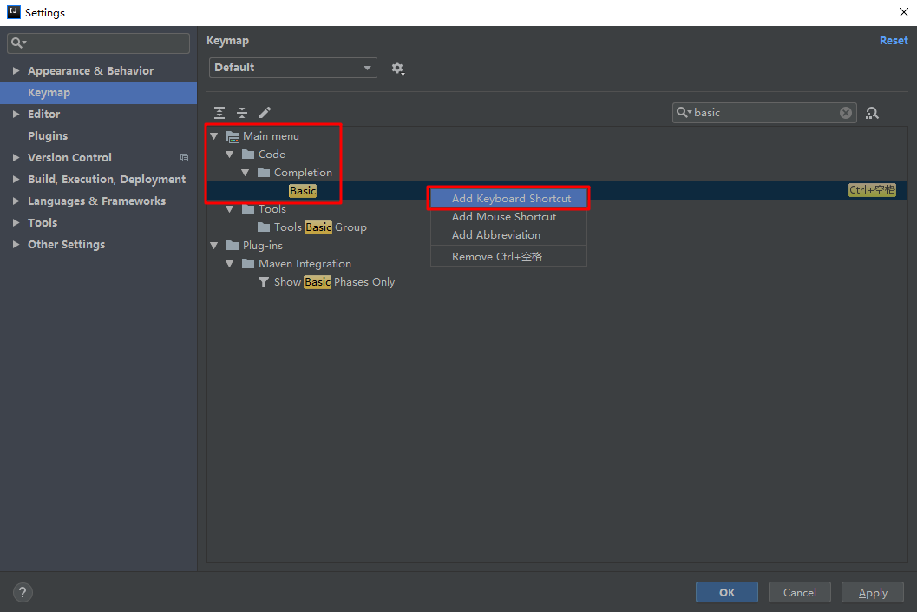917x612 pixels.
Task: Click the Ctrl+空格 shortcut label
Action: (x=872, y=190)
